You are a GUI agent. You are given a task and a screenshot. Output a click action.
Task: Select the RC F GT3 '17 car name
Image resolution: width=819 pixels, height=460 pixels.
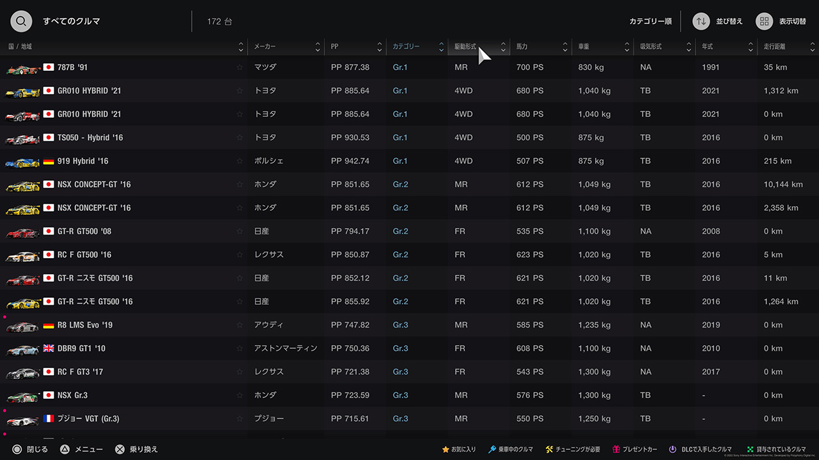click(80, 372)
